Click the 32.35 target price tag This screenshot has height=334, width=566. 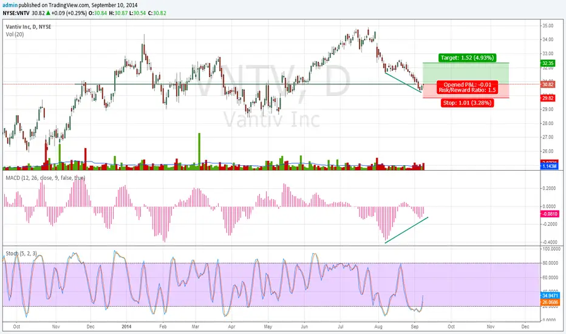[x=548, y=63]
